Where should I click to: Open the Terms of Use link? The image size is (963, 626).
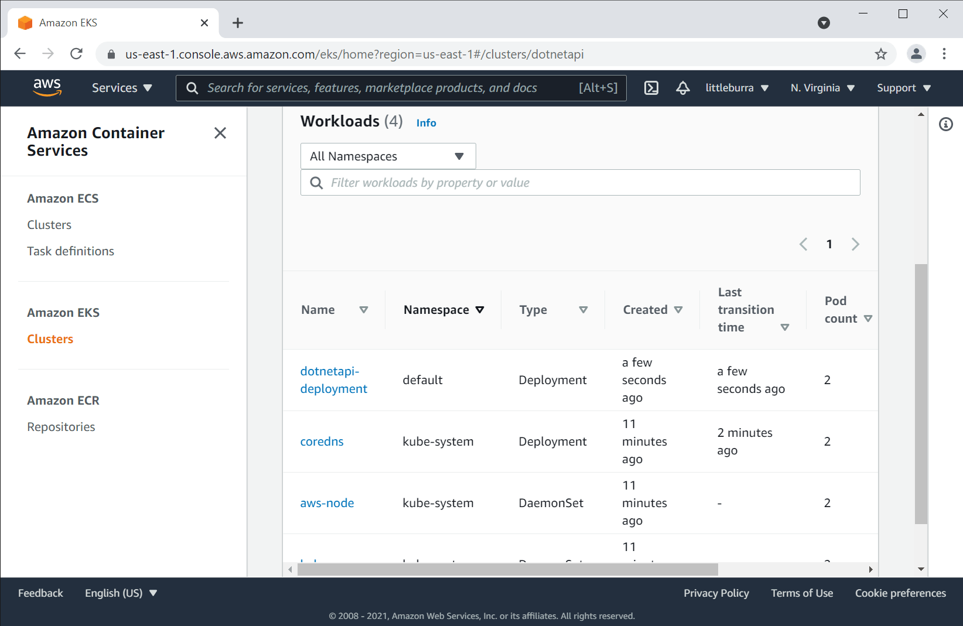[x=802, y=593]
